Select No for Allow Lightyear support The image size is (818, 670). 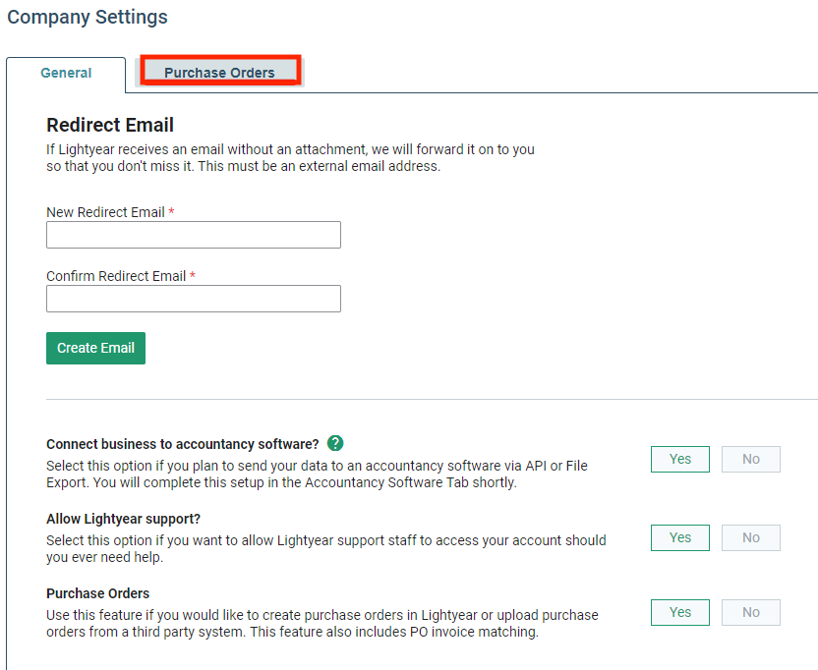tap(751, 537)
